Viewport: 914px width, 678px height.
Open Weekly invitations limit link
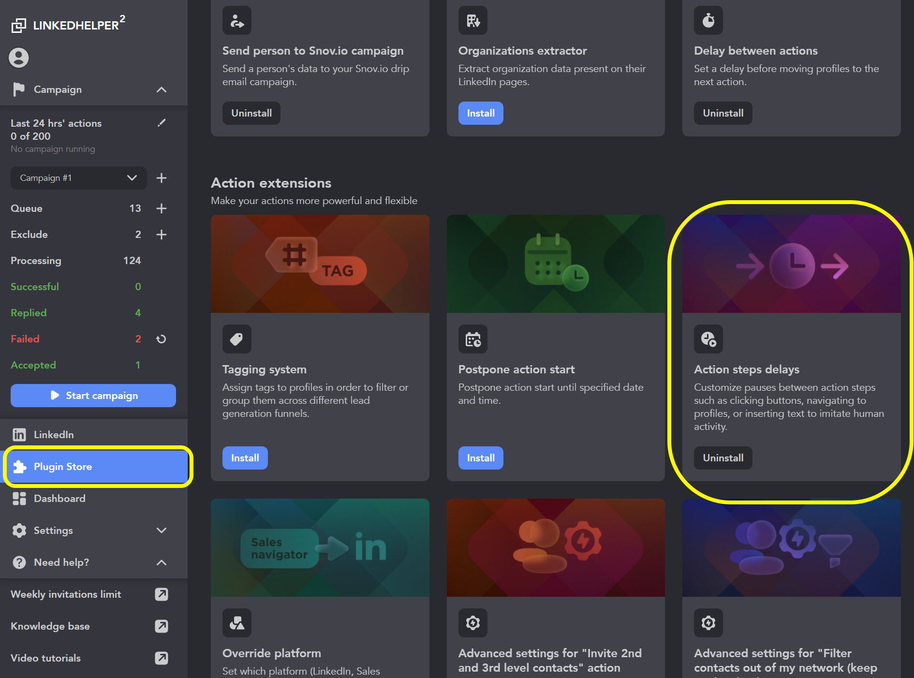pyautogui.click(x=66, y=594)
